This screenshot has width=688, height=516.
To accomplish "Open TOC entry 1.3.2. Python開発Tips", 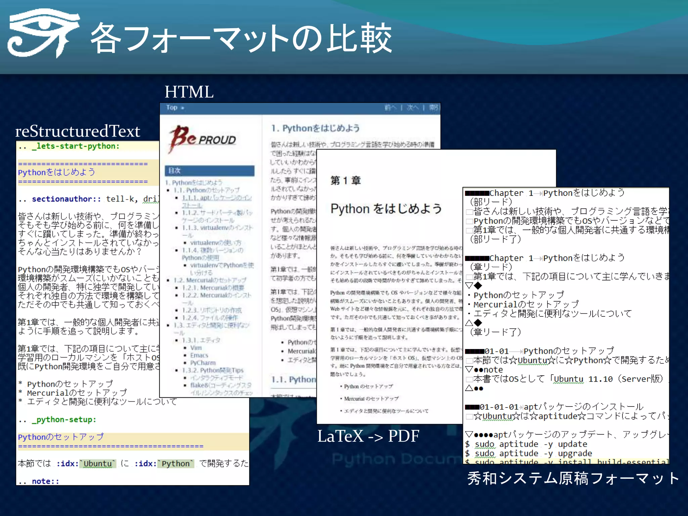I will tap(213, 370).
